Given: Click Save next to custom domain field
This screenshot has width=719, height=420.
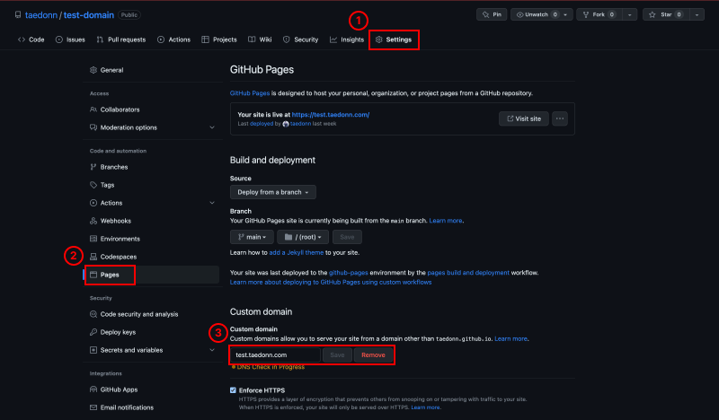Looking at the screenshot, I should 337,355.
